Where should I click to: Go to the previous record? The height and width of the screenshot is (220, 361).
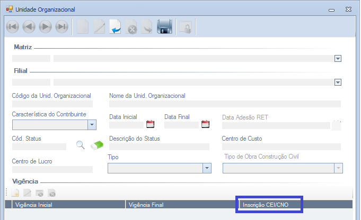(29, 27)
